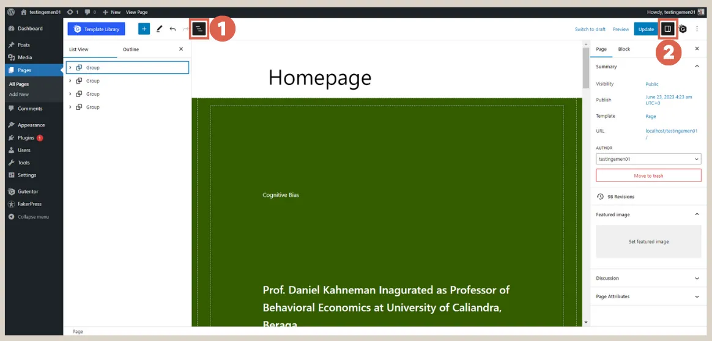Click the Set featured image area

648,241
